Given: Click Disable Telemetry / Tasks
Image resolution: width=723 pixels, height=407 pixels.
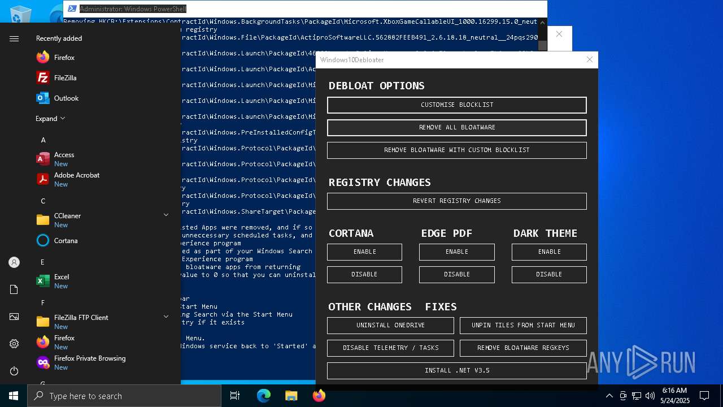Looking at the screenshot, I should coord(390,348).
